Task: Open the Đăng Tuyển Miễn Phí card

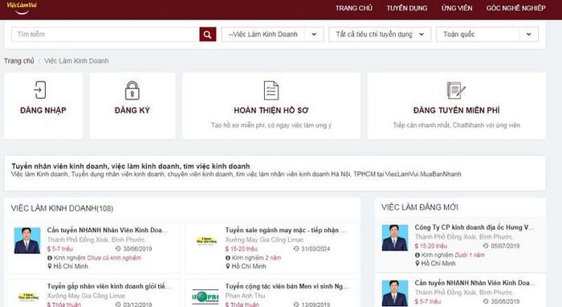Action: click(457, 106)
